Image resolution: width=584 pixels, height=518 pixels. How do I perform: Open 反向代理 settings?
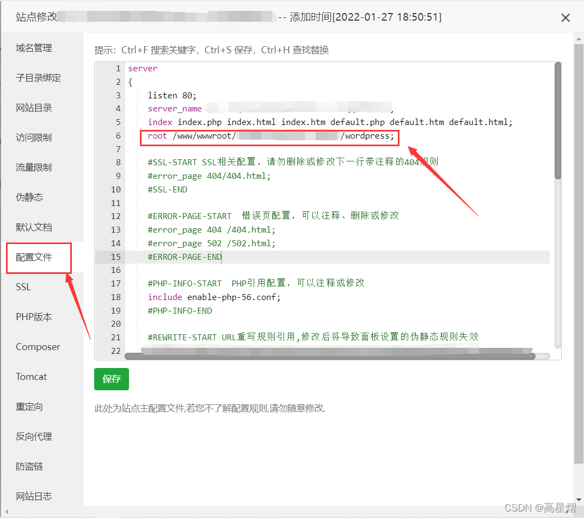point(34,436)
